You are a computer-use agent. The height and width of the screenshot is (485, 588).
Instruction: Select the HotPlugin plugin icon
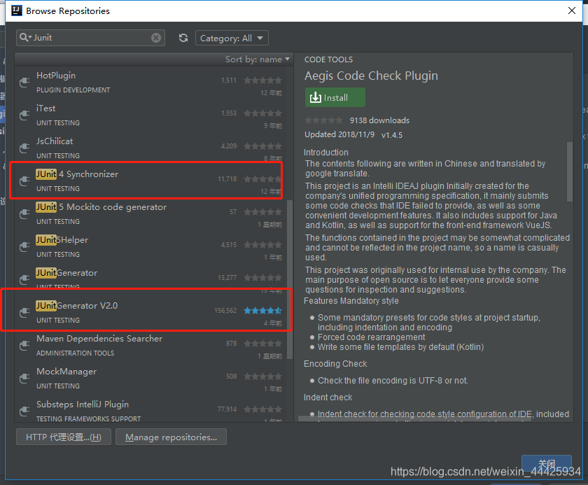point(24,82)
